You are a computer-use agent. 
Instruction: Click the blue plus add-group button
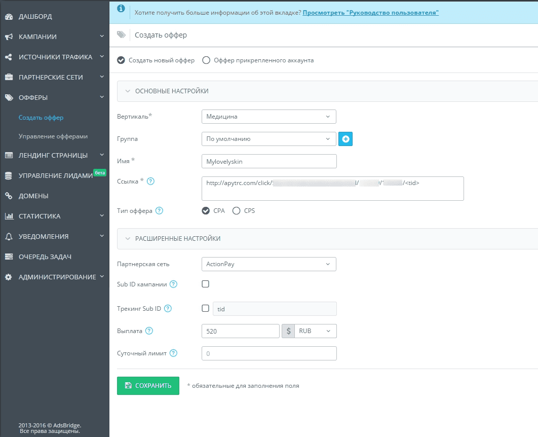pos(345,139)
